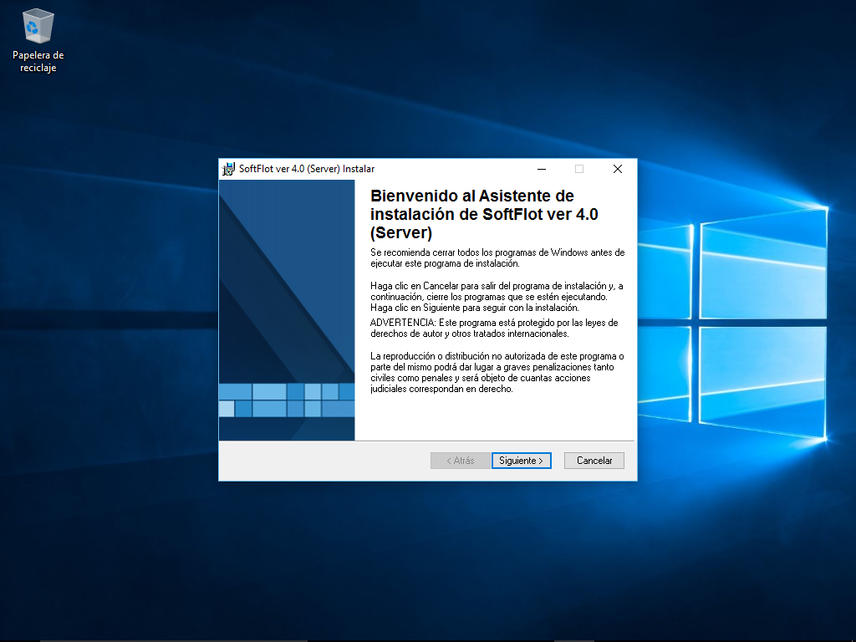Screen dimensions: 856x642
Task: Click Siguiente to continue the installation
Action: coord(521,461)
